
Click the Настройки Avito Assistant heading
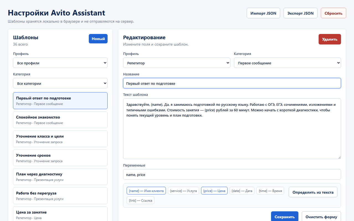tap(56, 13)
